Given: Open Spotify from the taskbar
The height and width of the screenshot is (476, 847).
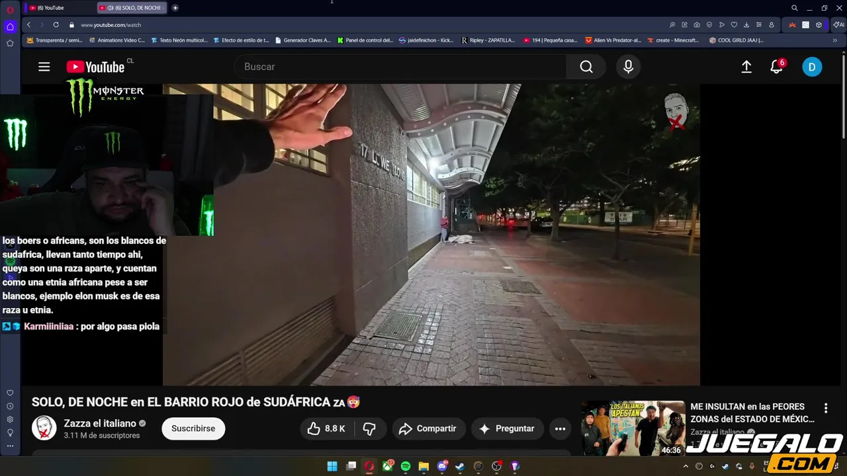Looking at the screenshot, I should click(x=406, y=466).
